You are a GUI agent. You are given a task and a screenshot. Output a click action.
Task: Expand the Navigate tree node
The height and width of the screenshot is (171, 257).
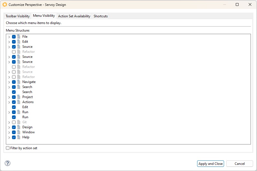point(9,82)
